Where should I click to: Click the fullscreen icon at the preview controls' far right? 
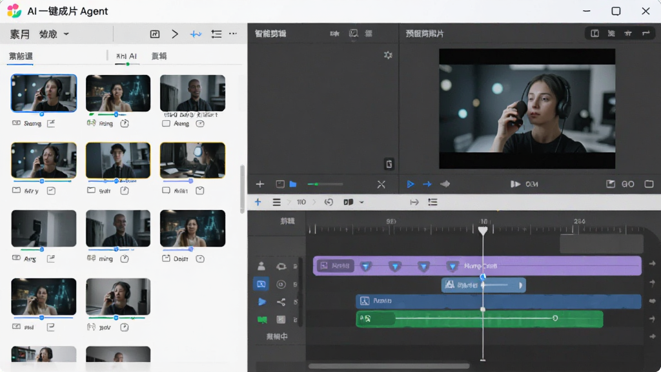[649, 184]
